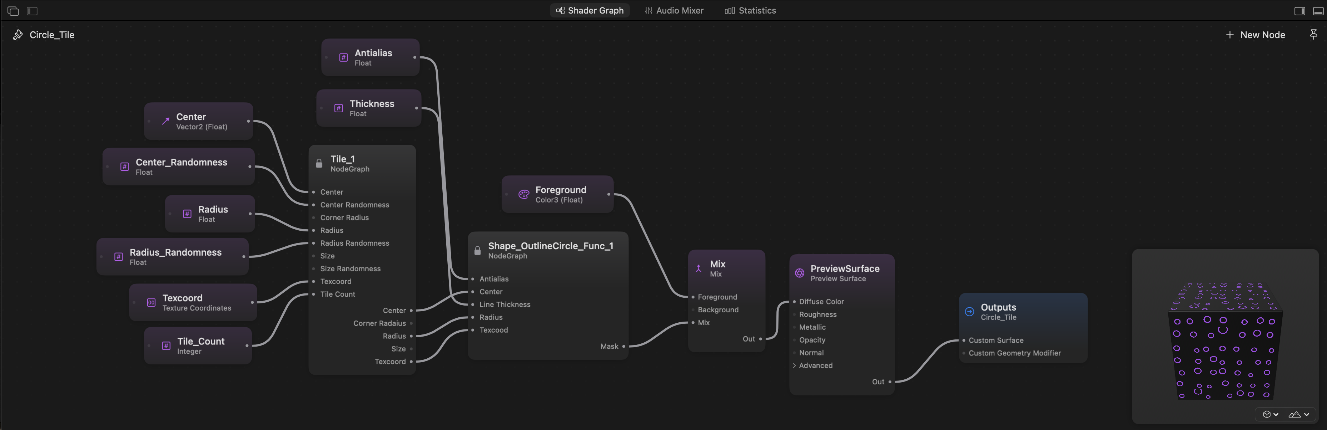Click the overlapping windows icon top-left
Screen dimensions: 1327x430
[x=13, y=11]
